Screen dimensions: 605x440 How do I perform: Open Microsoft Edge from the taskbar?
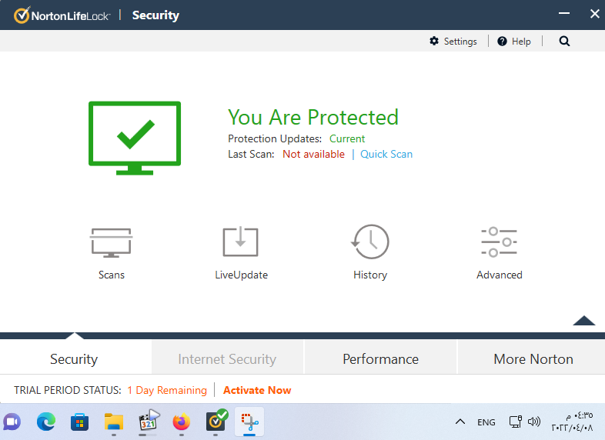(x=46, y=422)
